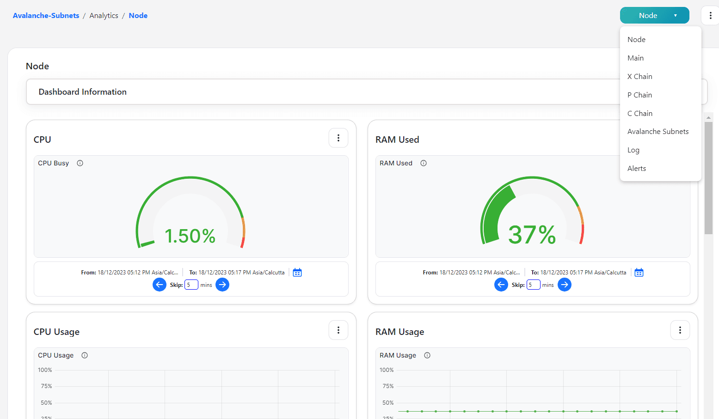Open the calendar picker in the RAM Used card
Image resolution: width=719 pixels, height=419 pixels.
coord(639,273)
